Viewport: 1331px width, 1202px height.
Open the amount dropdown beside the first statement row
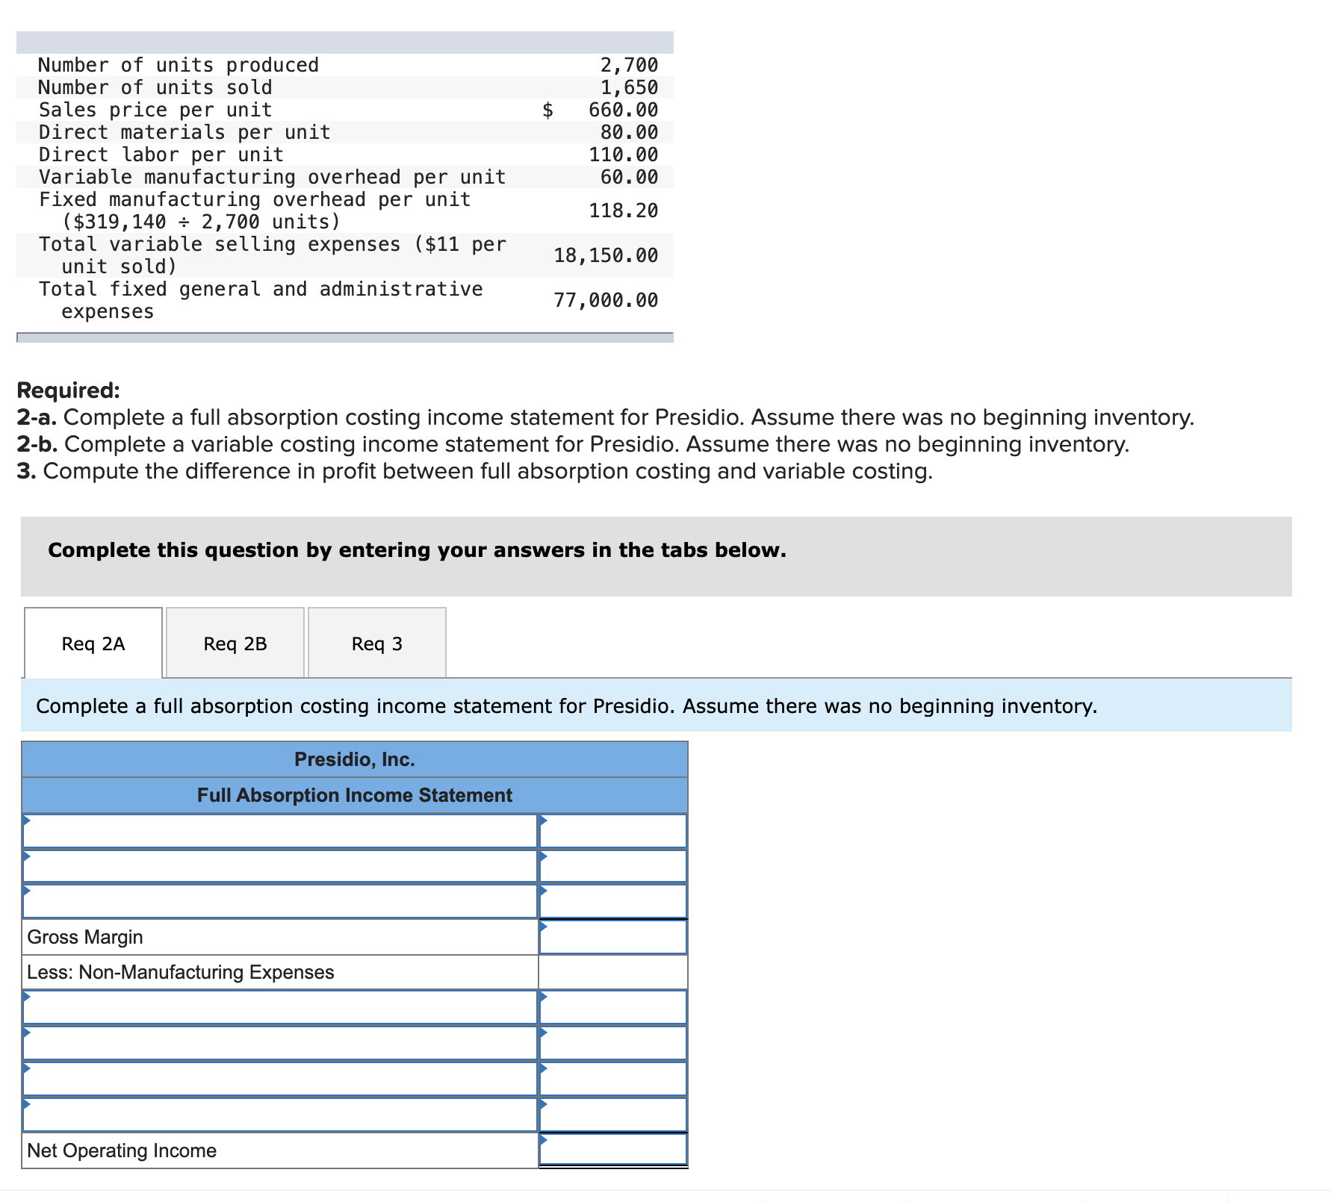[611, 830]
